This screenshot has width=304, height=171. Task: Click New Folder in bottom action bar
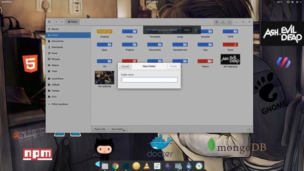pos(117,129)
